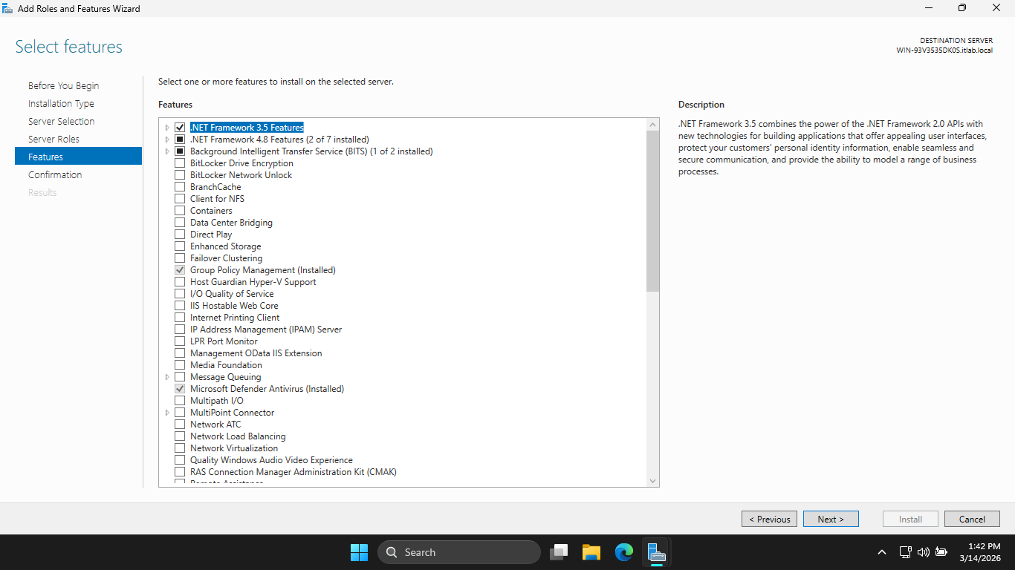Open the Windows Start menu
This screenshot has height=570, width=1015.
[x=359, y=552]
